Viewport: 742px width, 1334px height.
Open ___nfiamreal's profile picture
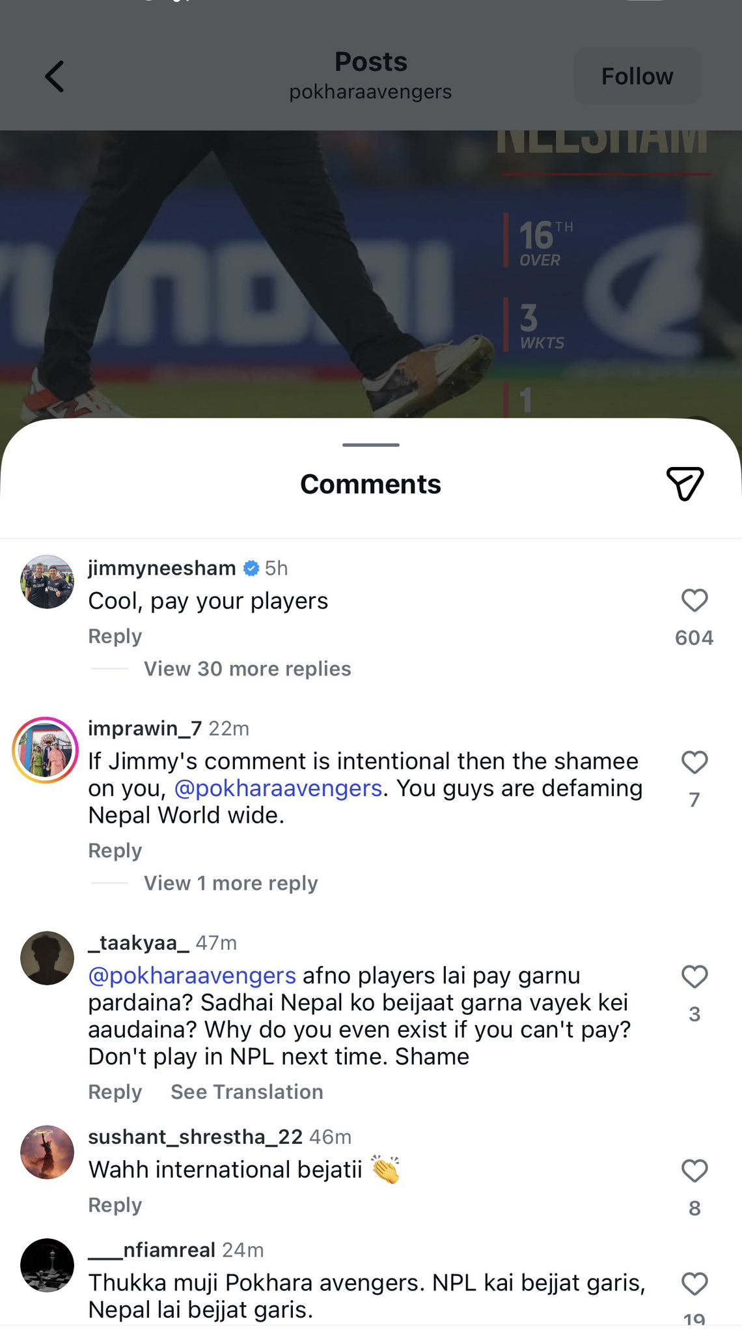(47, 1265)
